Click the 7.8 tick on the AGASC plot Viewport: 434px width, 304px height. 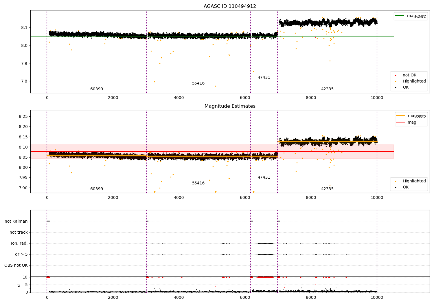24,81
